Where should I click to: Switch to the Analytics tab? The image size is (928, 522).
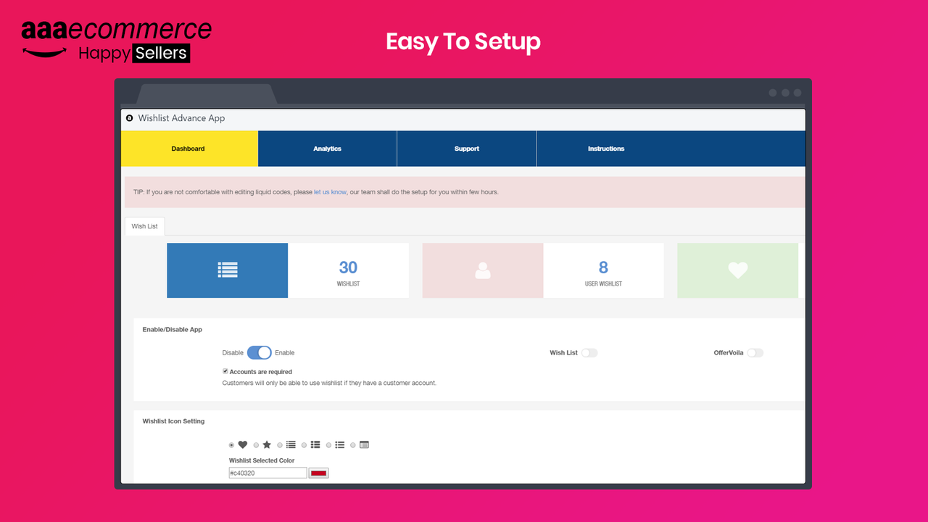327,148
